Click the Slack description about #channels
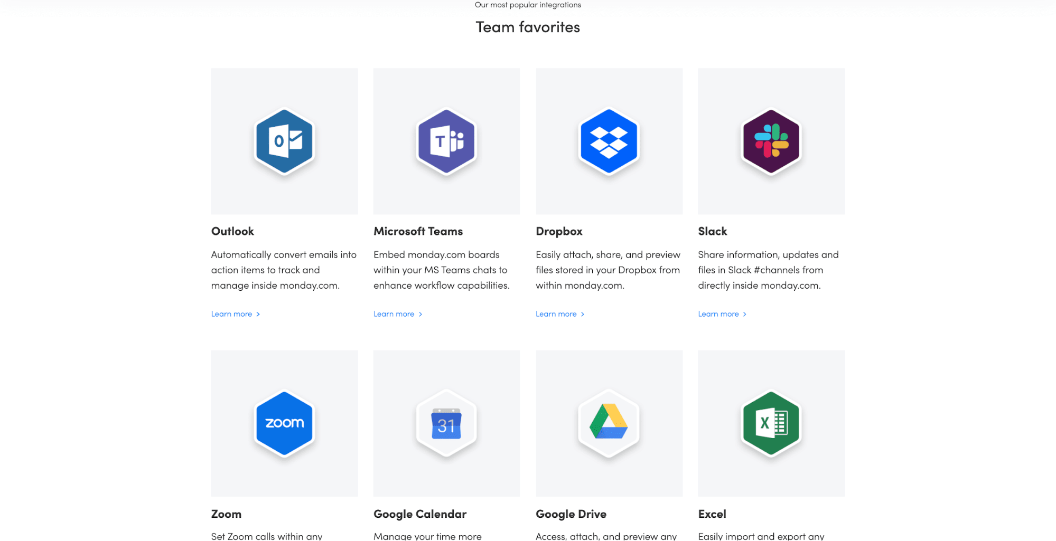Screen dimensions: 1056x541 tap(768, 270)
